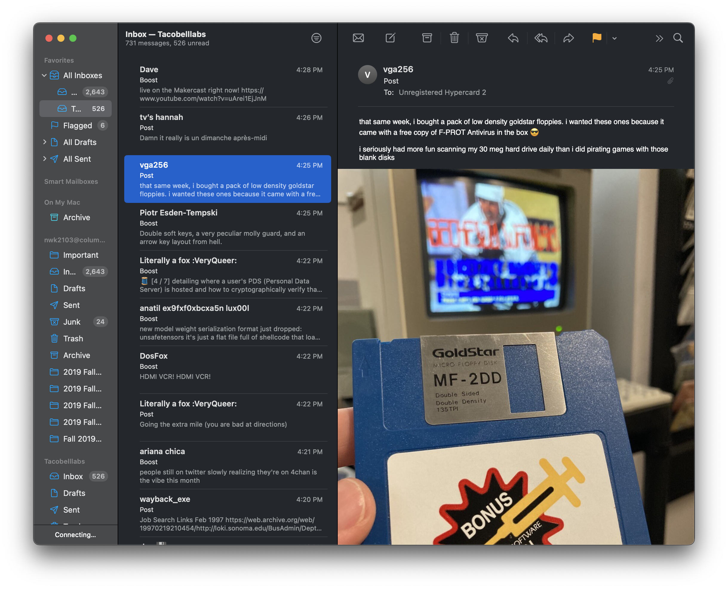Screen dimensions: 728x589
Task: Expand the All Sent mailbox
Action: (44, 159)
